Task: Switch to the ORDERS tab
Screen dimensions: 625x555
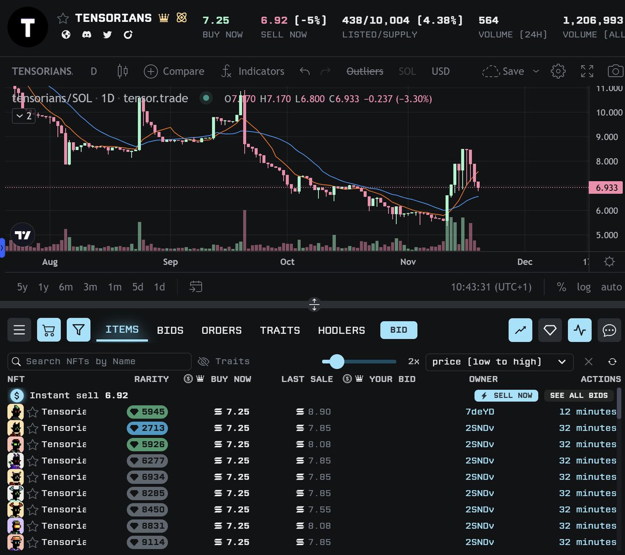Action: [222, 330]
